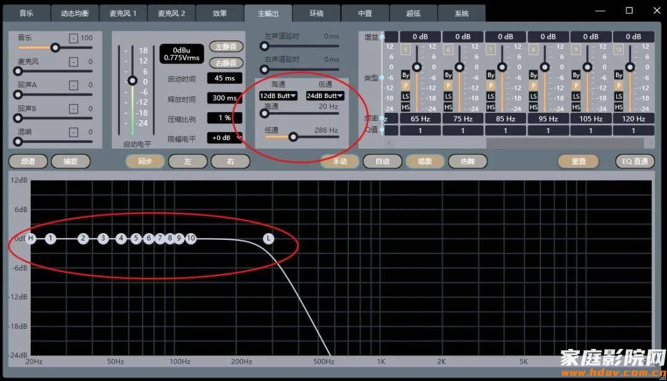The image size is (667, 381).
Task: Set the 95 Hz band to By (bypass) type
Action: coord(534,75)
